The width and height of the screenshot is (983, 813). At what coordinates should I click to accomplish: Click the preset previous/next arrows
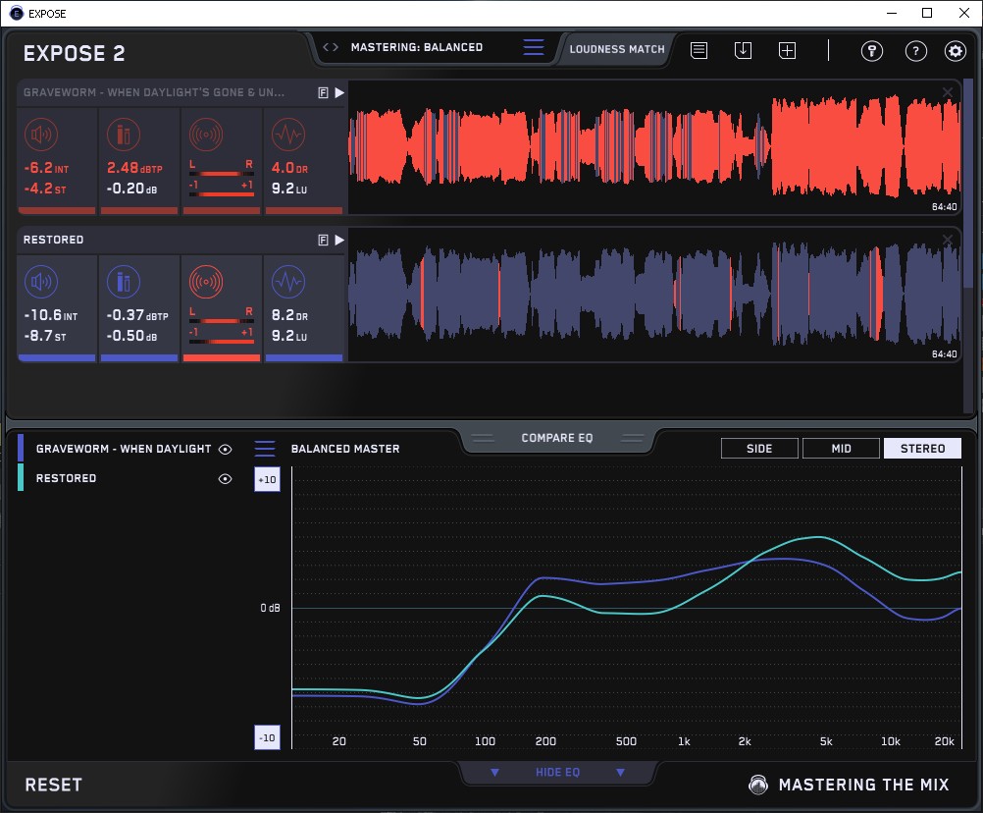point(331,47)
